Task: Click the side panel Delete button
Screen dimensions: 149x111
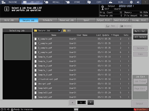Action: 140,48
